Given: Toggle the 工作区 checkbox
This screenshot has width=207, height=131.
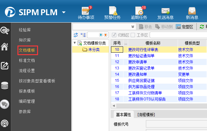Looking at the screenshot, I should (133, 35).
